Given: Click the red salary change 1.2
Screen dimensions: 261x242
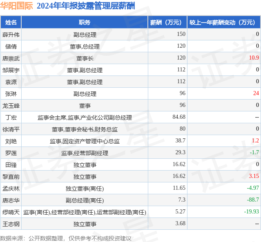Looking at the screenshot, I should point(255,140).
